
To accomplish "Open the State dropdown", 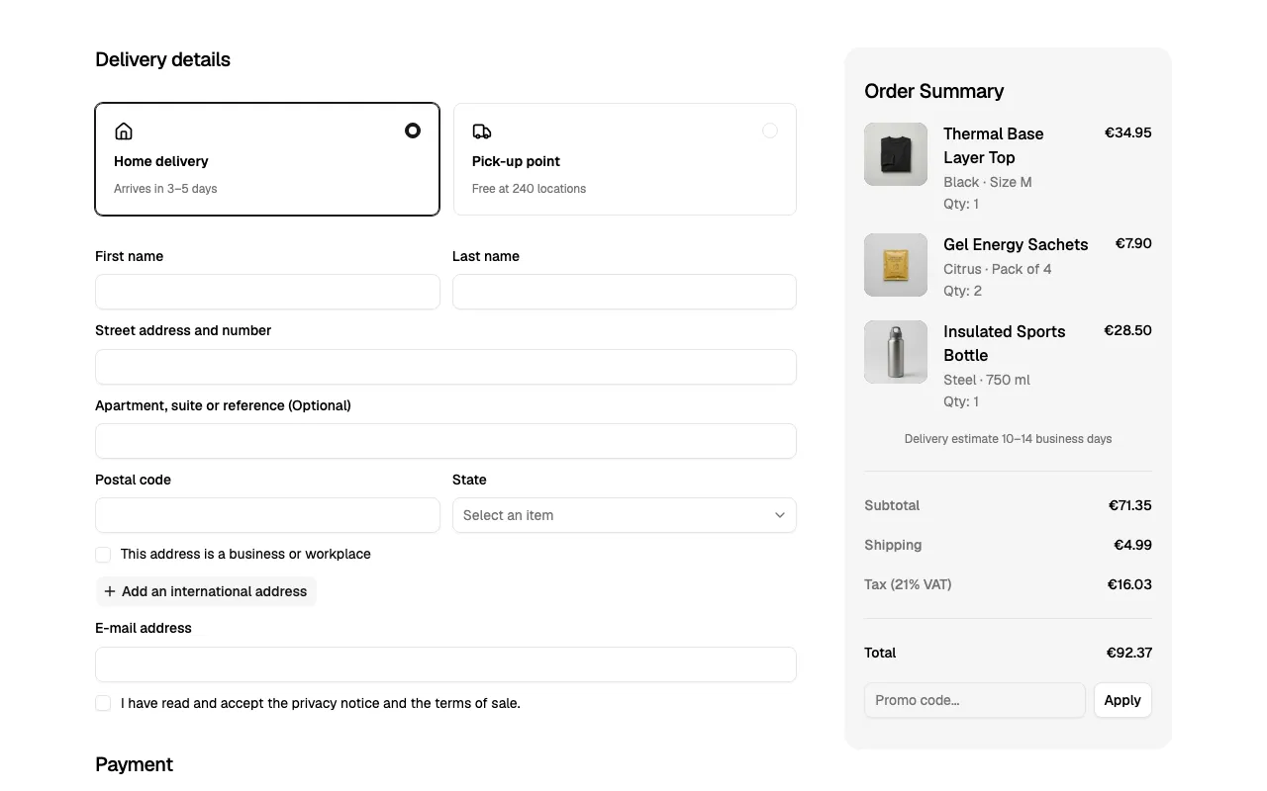I will coord(625,515).
